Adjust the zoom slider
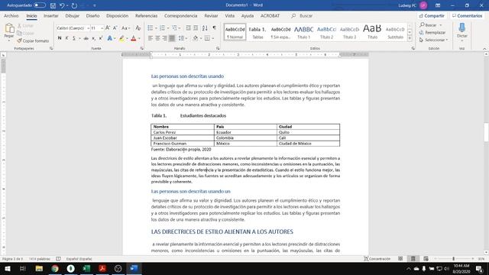 453,259
